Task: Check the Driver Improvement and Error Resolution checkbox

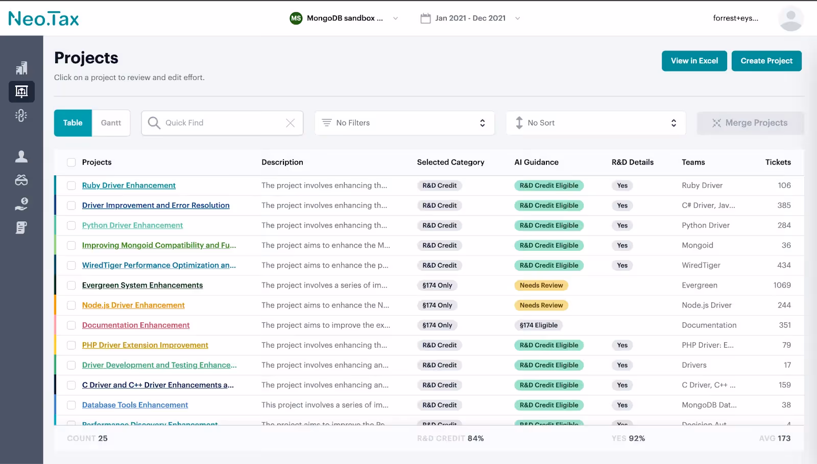Action: (x=71, y=205)
